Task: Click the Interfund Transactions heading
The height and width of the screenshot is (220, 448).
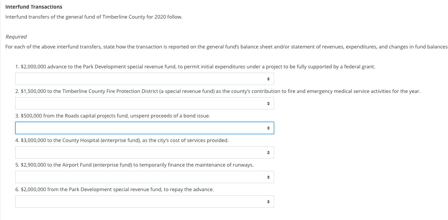Action: tap(34, 7)
